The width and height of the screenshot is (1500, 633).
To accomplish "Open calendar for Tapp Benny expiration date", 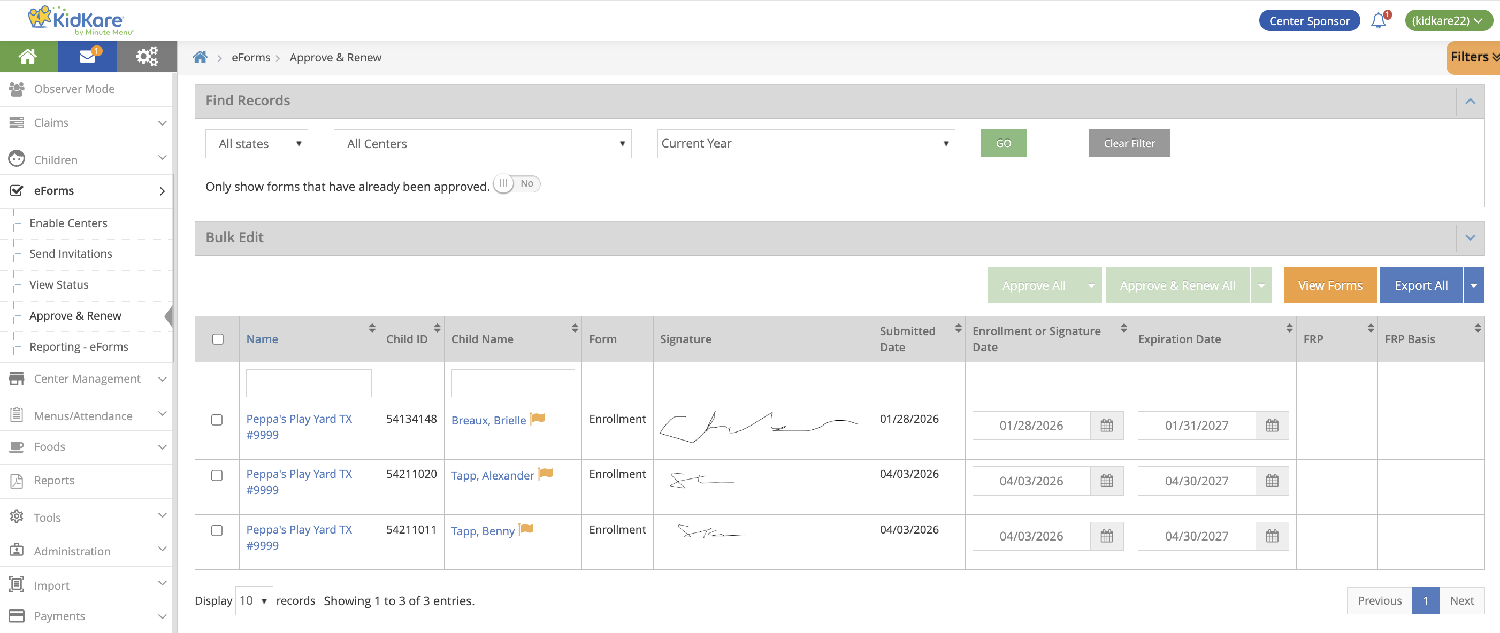I will [x=1272, y=536].
